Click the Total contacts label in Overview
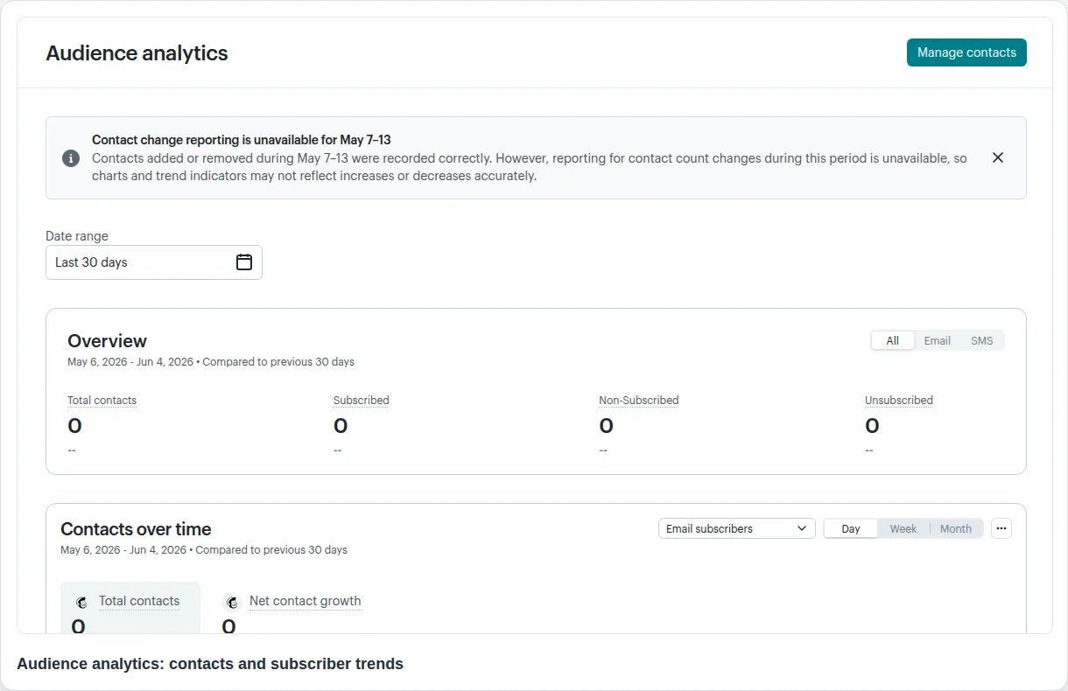The height and width of the screenshot is (691, 1068). tap(102, 401)
